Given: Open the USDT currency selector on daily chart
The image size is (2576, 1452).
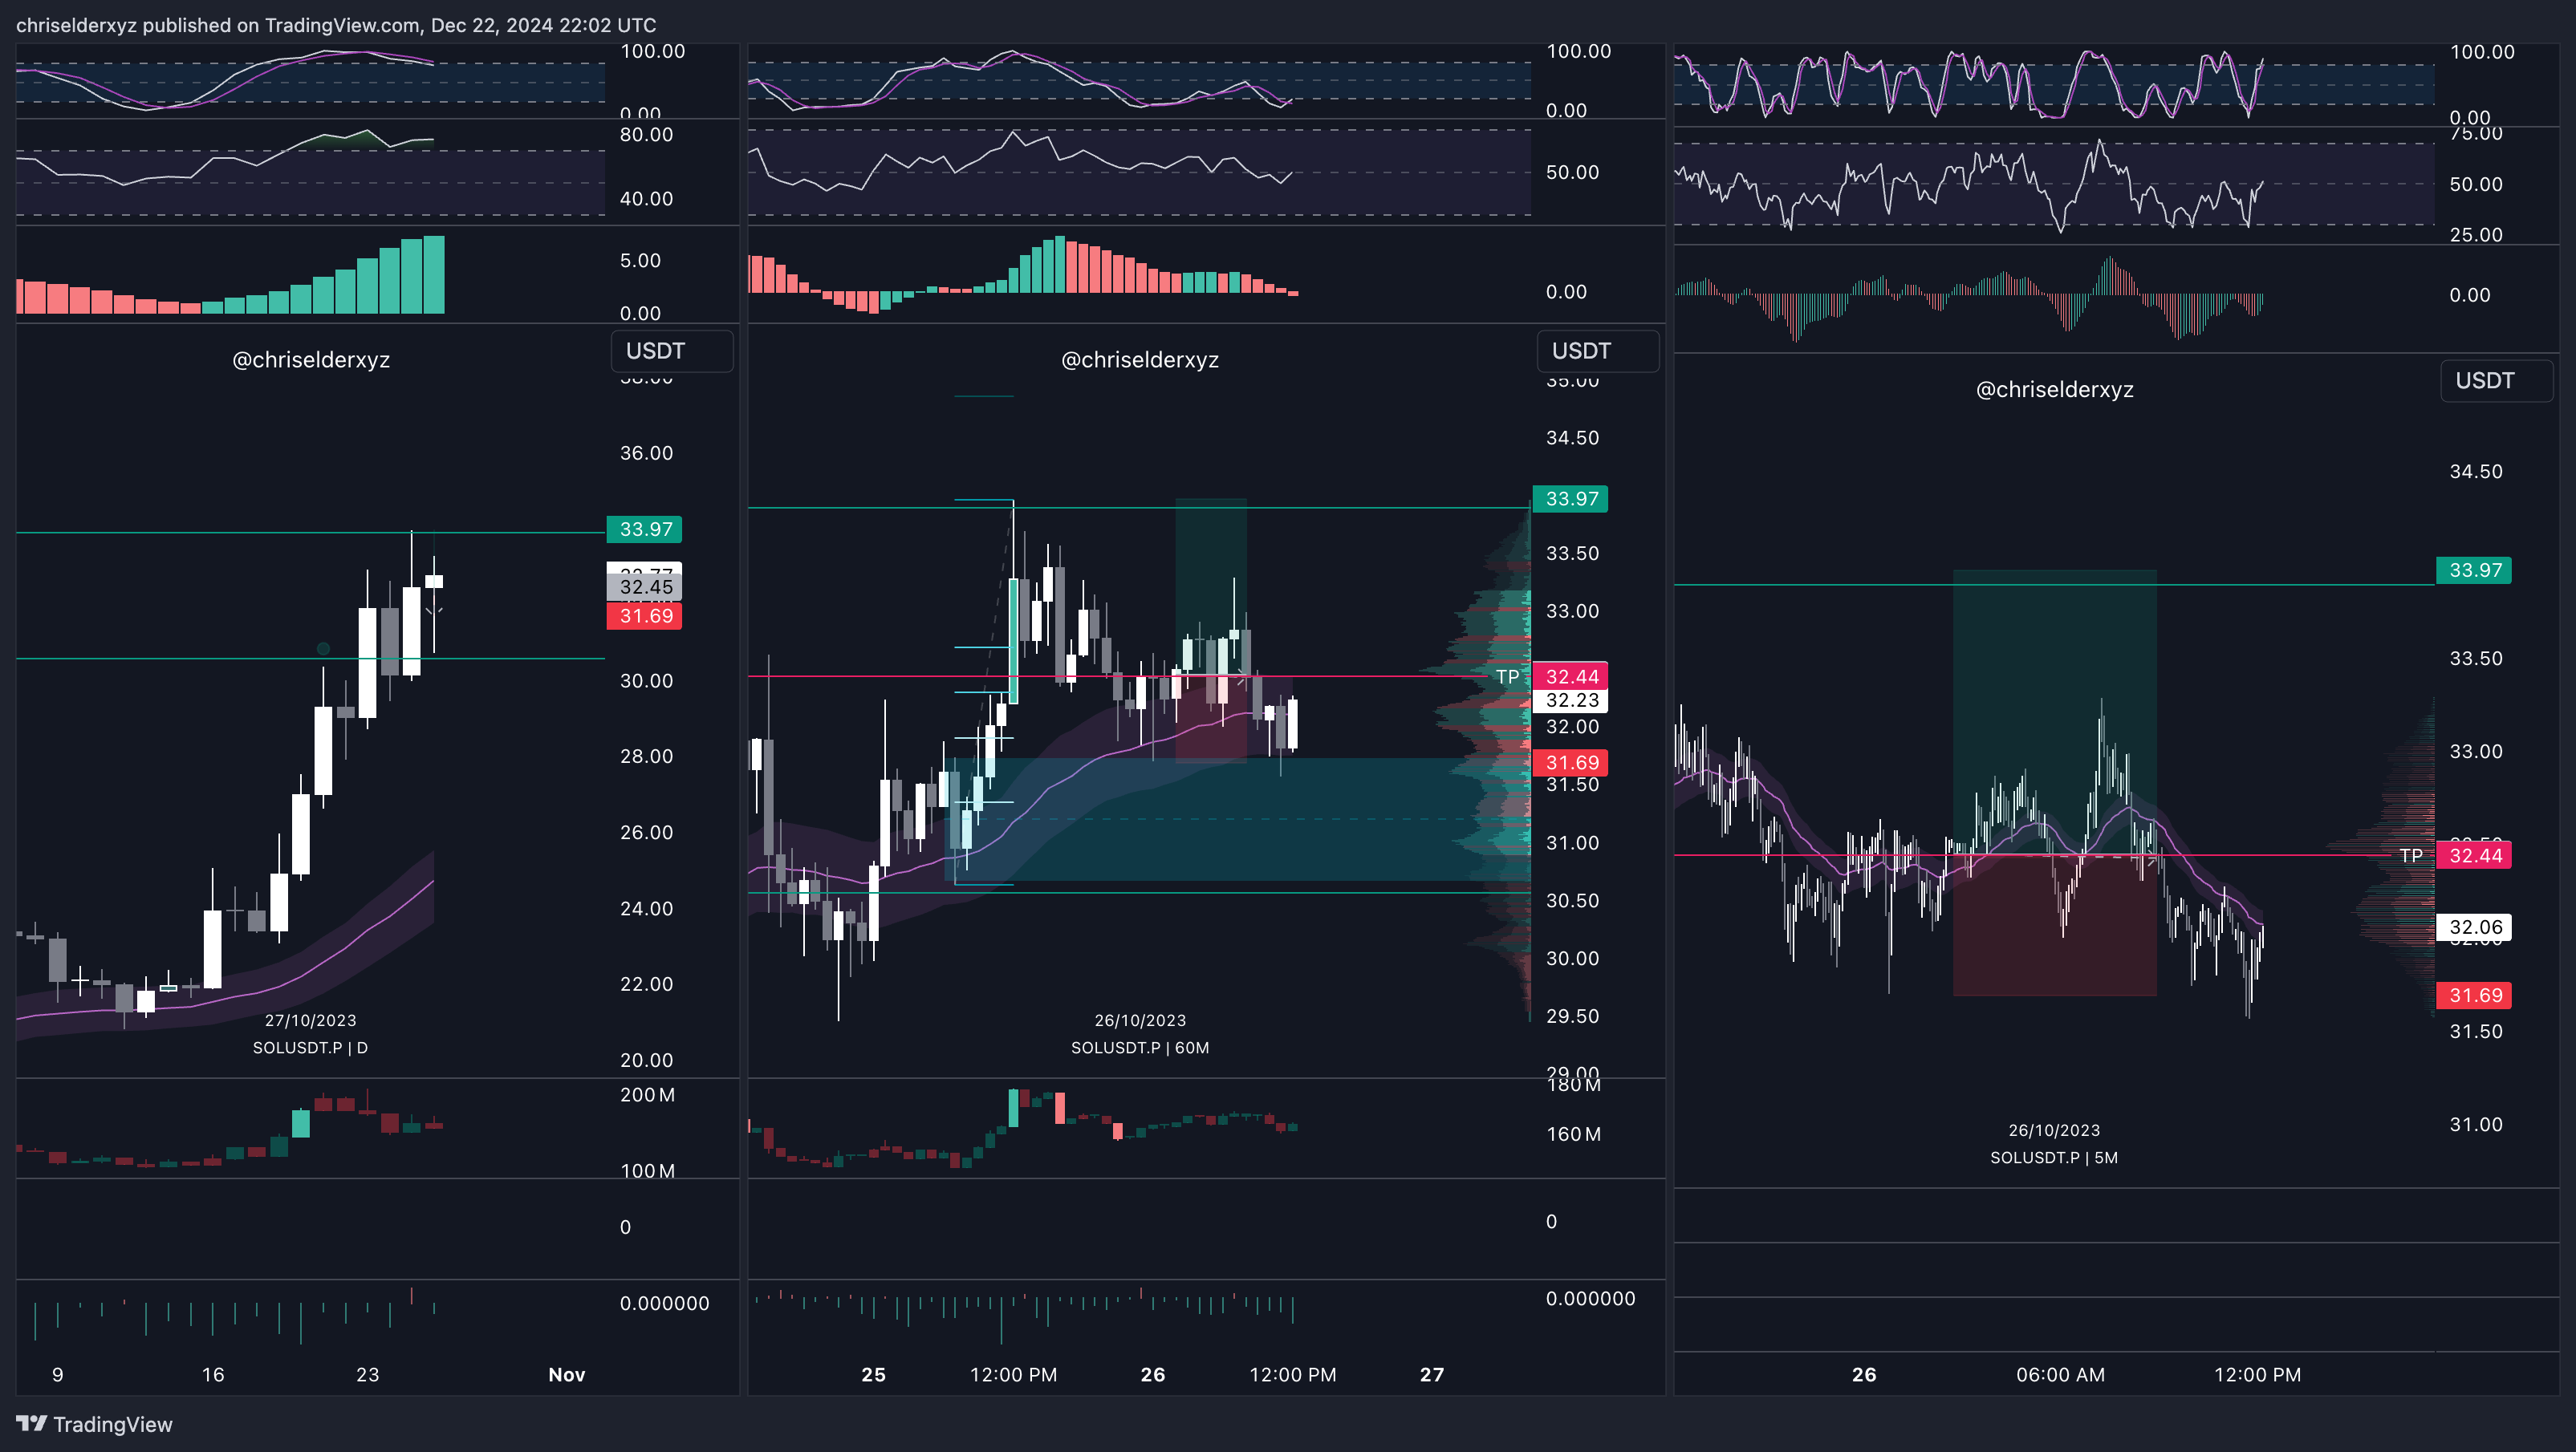Looking at the screenshot, I should (671, 351).
